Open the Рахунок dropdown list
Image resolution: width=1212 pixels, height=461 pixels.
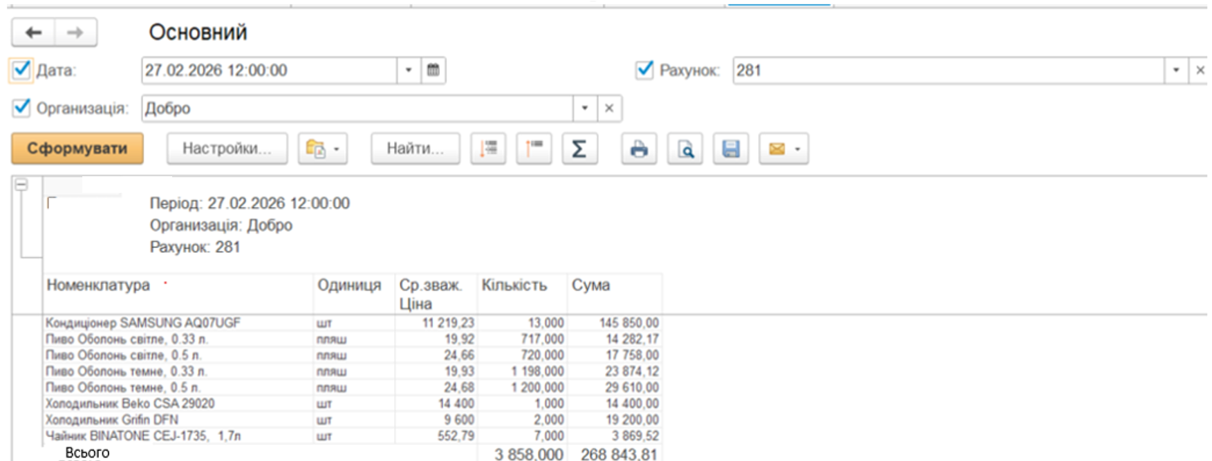(1175, 70)
